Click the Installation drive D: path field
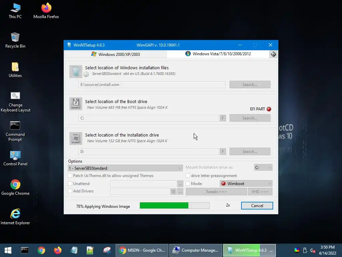 click(149, 152)
